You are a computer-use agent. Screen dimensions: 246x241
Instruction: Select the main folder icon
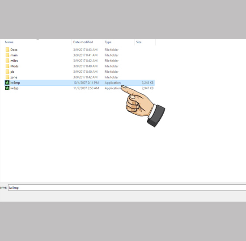7,55
